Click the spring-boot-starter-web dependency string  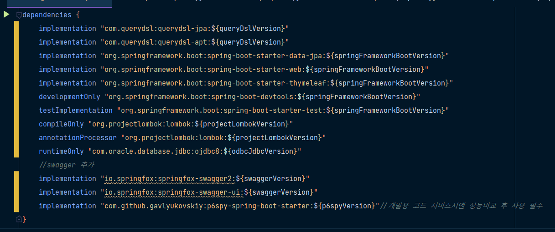coord(264,70)
